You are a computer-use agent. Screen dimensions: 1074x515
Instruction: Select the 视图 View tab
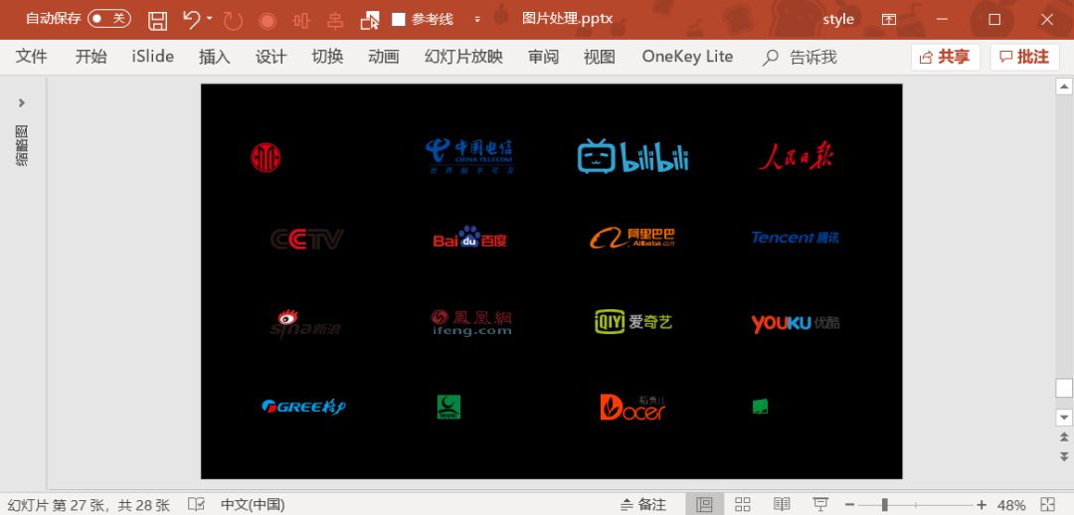[600, 57]
